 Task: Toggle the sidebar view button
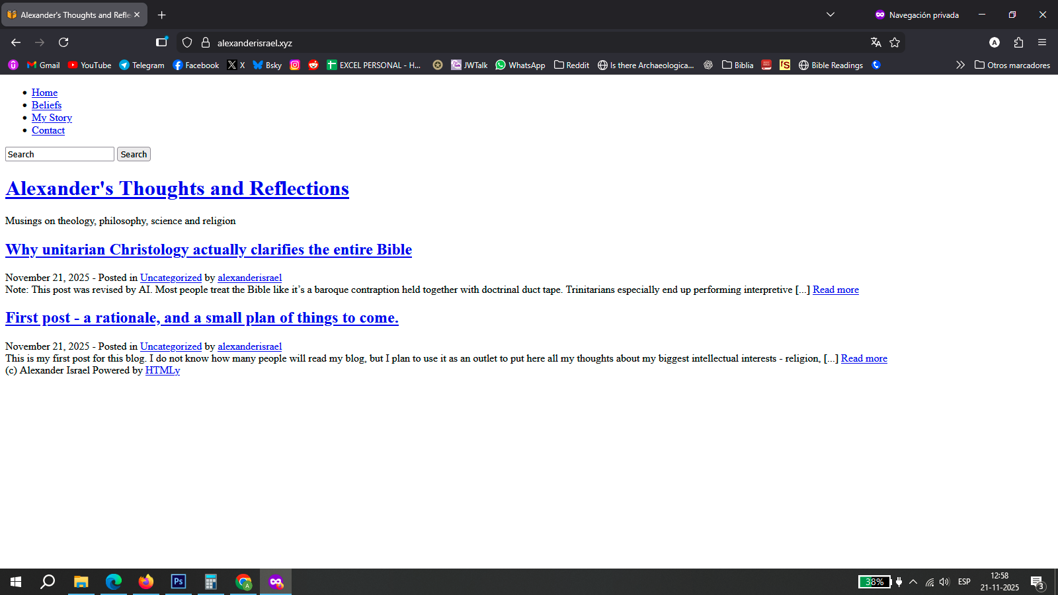(161, 42)
